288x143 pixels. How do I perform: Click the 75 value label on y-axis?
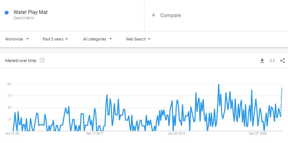9,96
